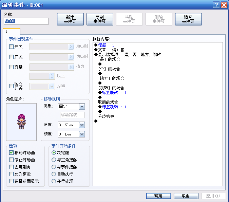Enable the second 开关 condition checkbox
Viewport: 229px width, 202px height.
pos(11,57)
